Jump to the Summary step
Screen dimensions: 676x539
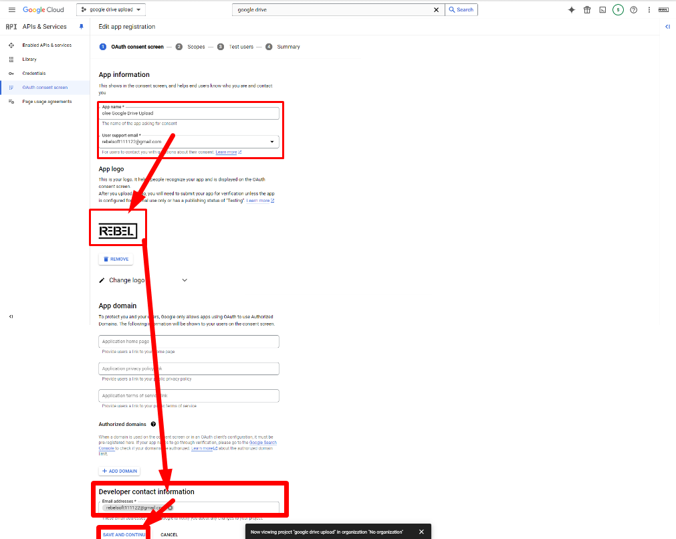pos(283,47)
